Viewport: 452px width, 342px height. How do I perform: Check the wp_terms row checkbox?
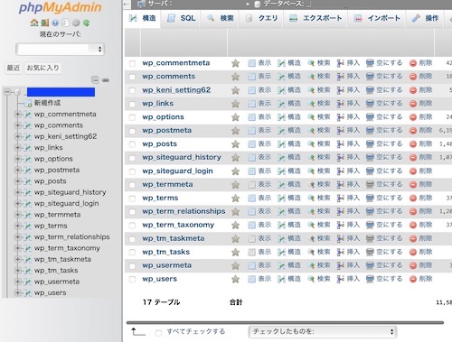click(132, 199)
